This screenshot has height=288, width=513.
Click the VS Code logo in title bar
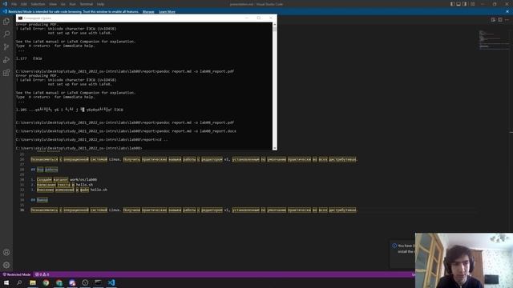tap(5, 4)
